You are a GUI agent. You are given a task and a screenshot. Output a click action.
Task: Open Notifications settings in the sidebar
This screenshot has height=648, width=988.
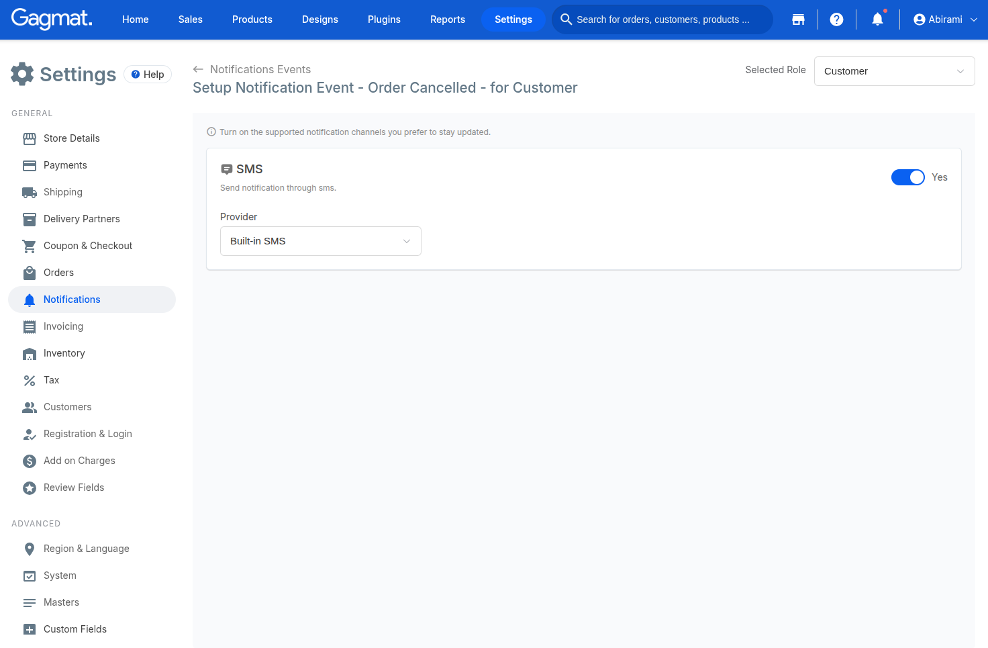coord(92,299)
